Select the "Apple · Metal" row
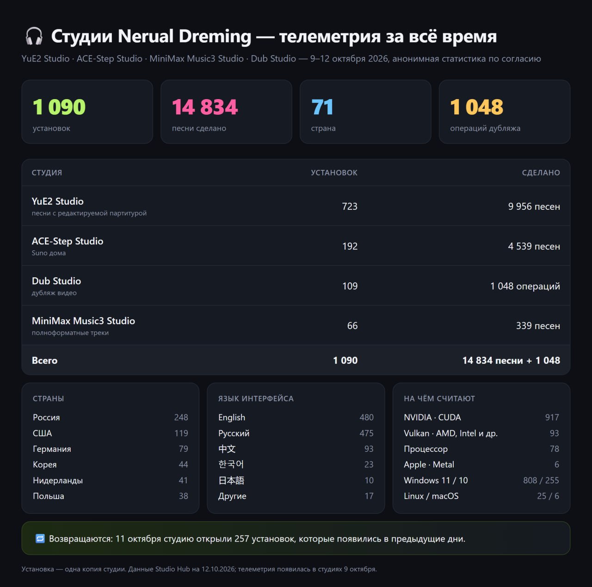This screenshot has height=587, width=592. pos(481,464)
